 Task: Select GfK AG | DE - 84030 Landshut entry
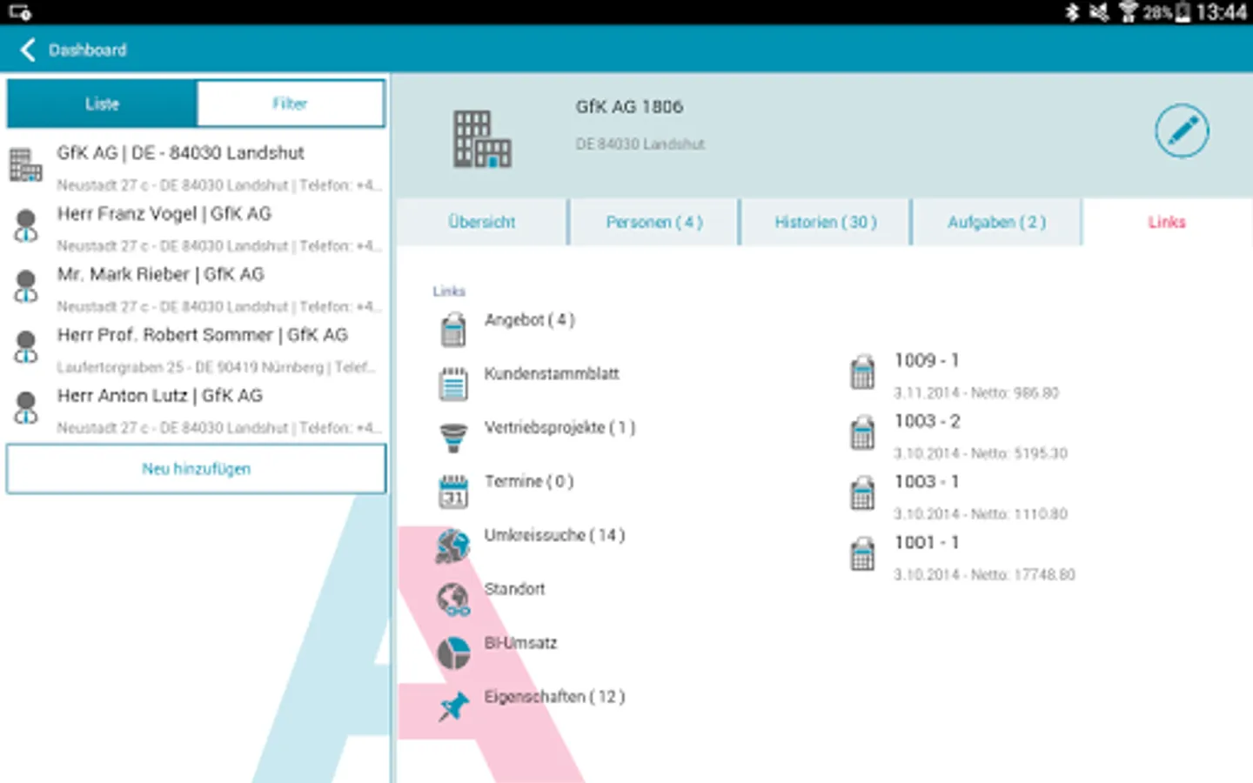click(x=197, y=167)
